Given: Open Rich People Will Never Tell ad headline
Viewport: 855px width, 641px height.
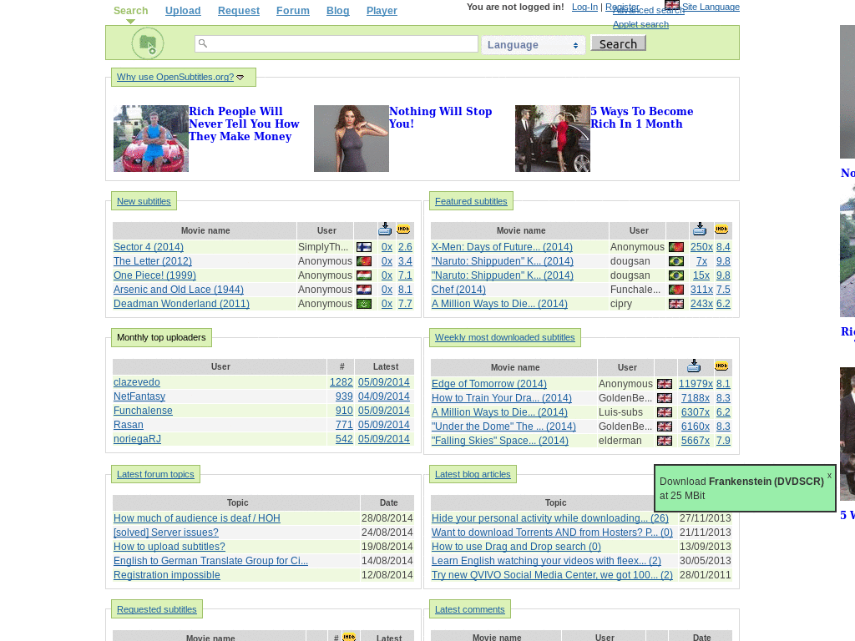Looking at the screenshot, I should 244,124.
